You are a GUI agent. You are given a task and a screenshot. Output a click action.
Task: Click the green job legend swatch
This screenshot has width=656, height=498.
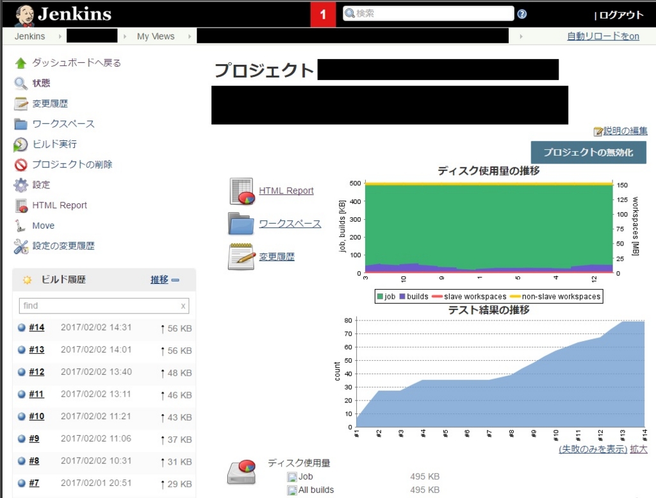(x=380, y=297)
